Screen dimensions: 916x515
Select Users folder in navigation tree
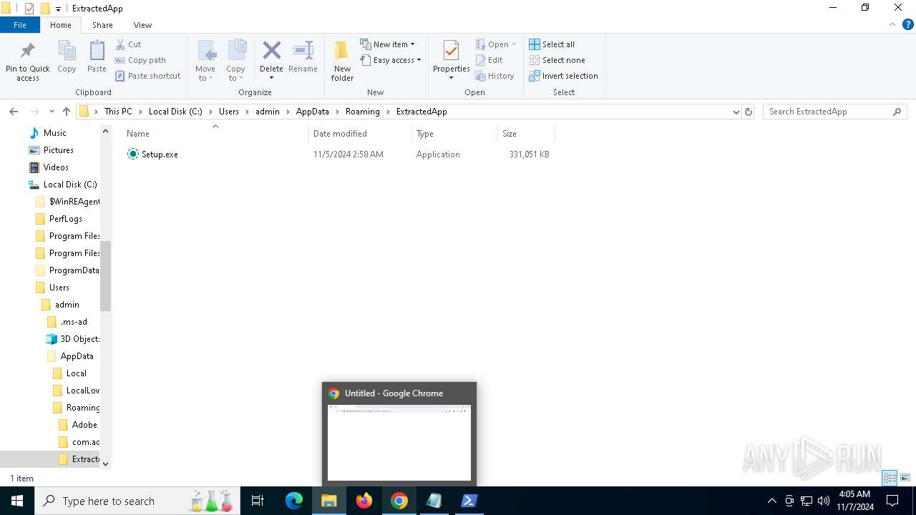point(59,288)
